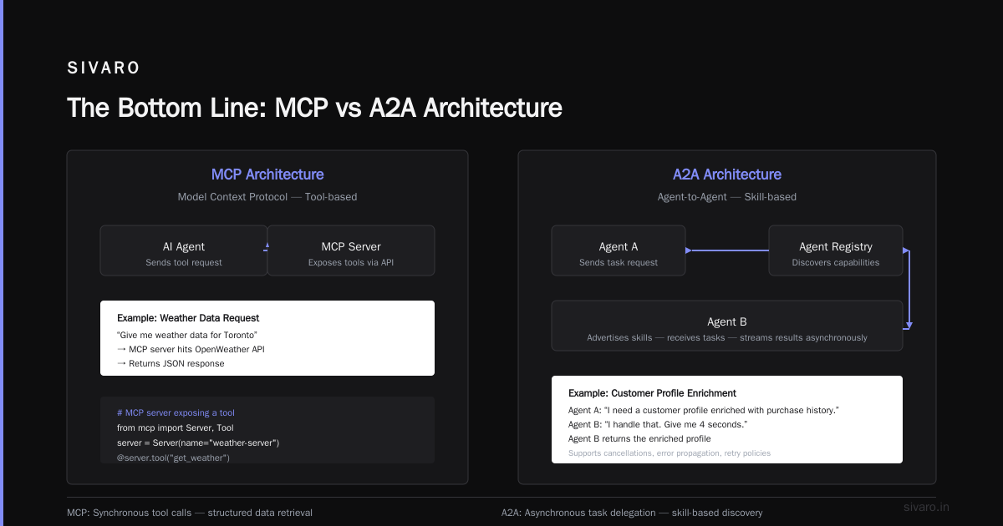
Task: Select the Agent B node
Action: tap(727, 326)
